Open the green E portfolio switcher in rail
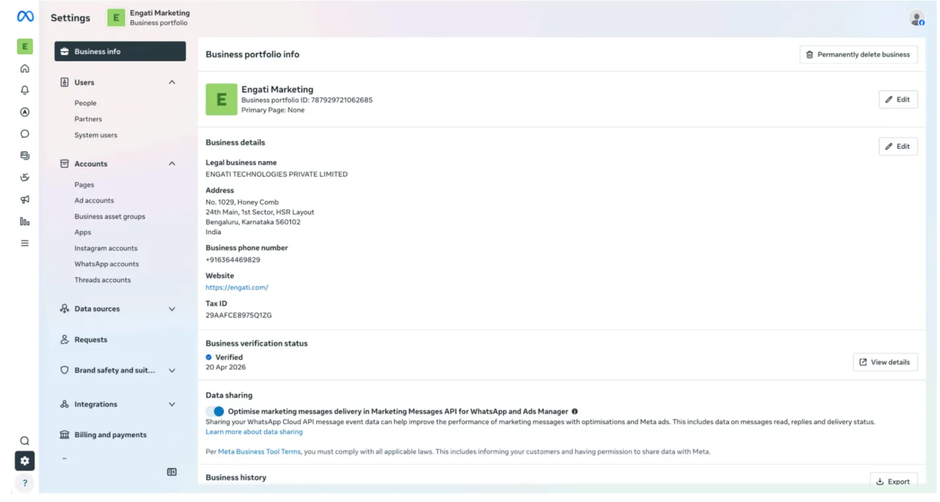 [x=24, y=46]
